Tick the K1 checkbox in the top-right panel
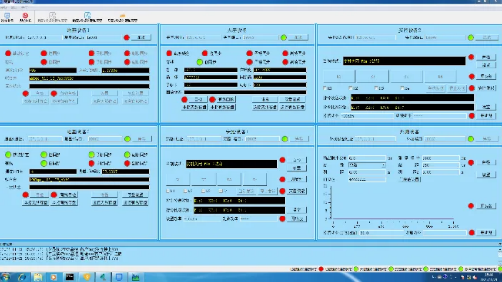The image size is (502, 282). click(325, 88)
